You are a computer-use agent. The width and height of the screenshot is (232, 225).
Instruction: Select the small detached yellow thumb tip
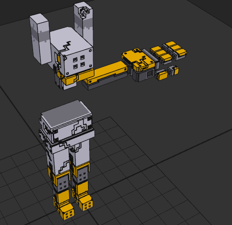(x=175, y=71)
